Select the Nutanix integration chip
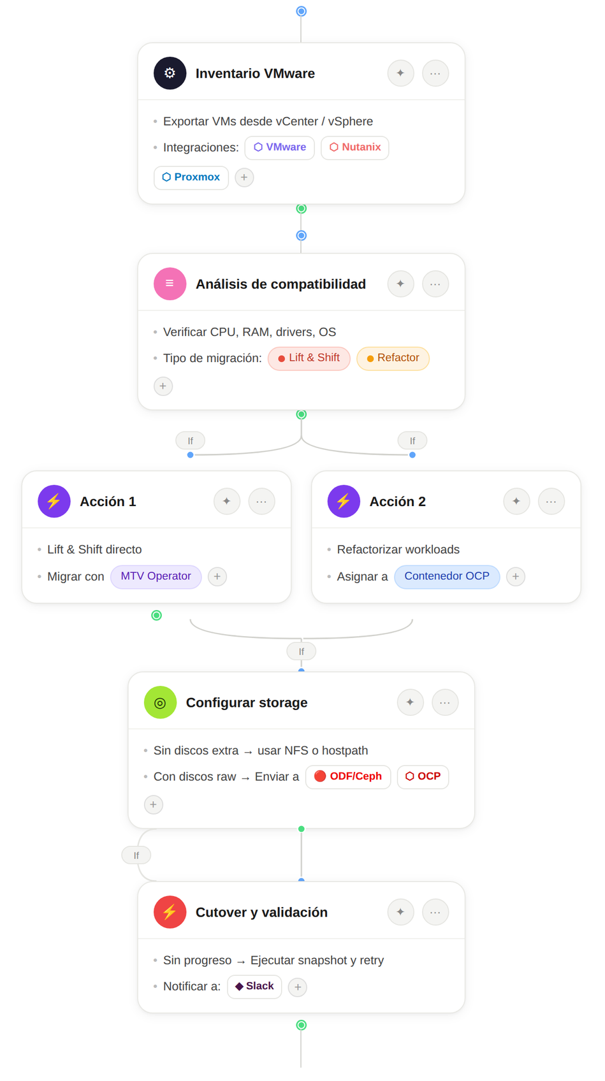The height and width of the screenshot is (1081, 605). pos(355,147)
